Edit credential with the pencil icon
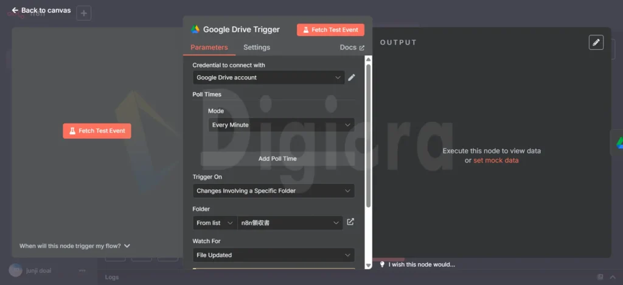Screen dimensions: 623x285 pyautogui.click(x=351, y=77)
